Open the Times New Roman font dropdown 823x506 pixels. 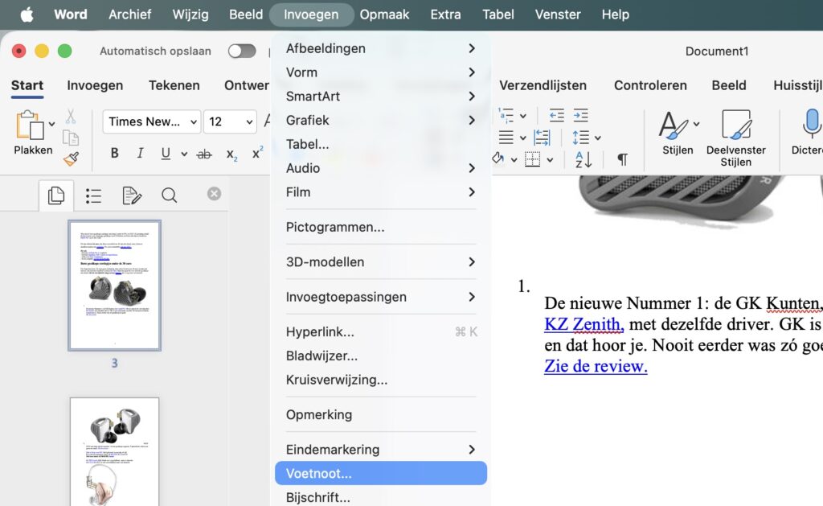(x=151, y=121)
